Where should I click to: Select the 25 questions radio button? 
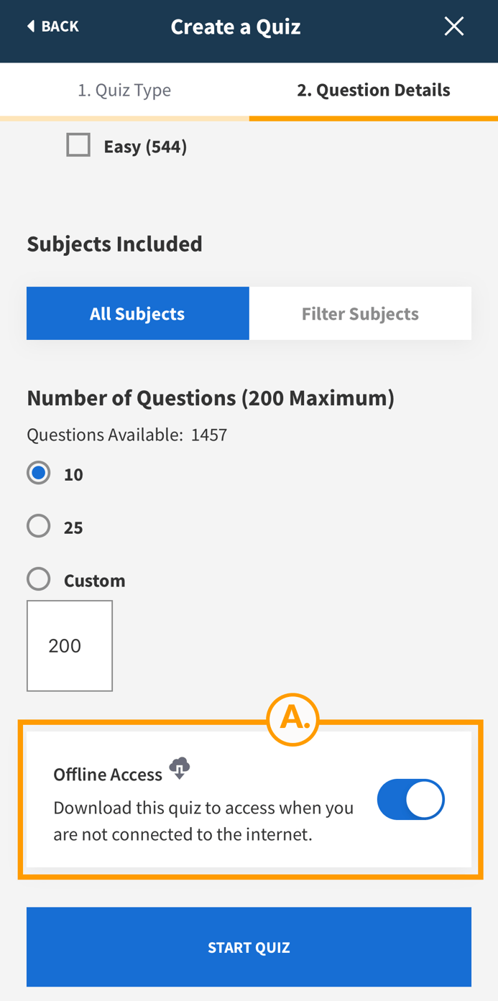click(38, 525)
